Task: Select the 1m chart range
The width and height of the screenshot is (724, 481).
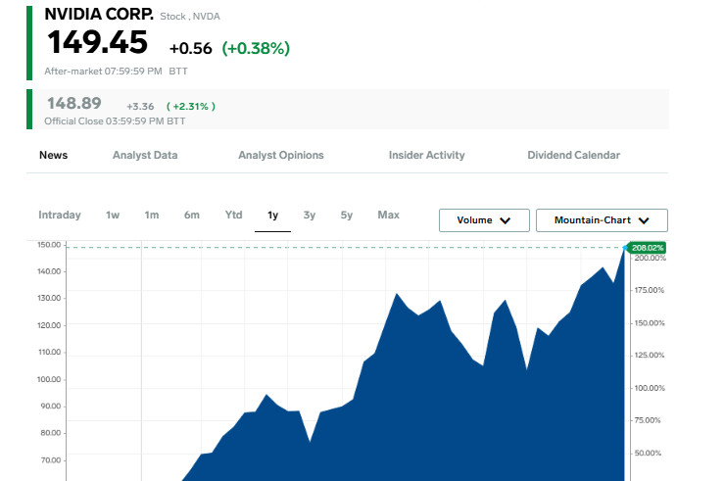Action: 152,216
